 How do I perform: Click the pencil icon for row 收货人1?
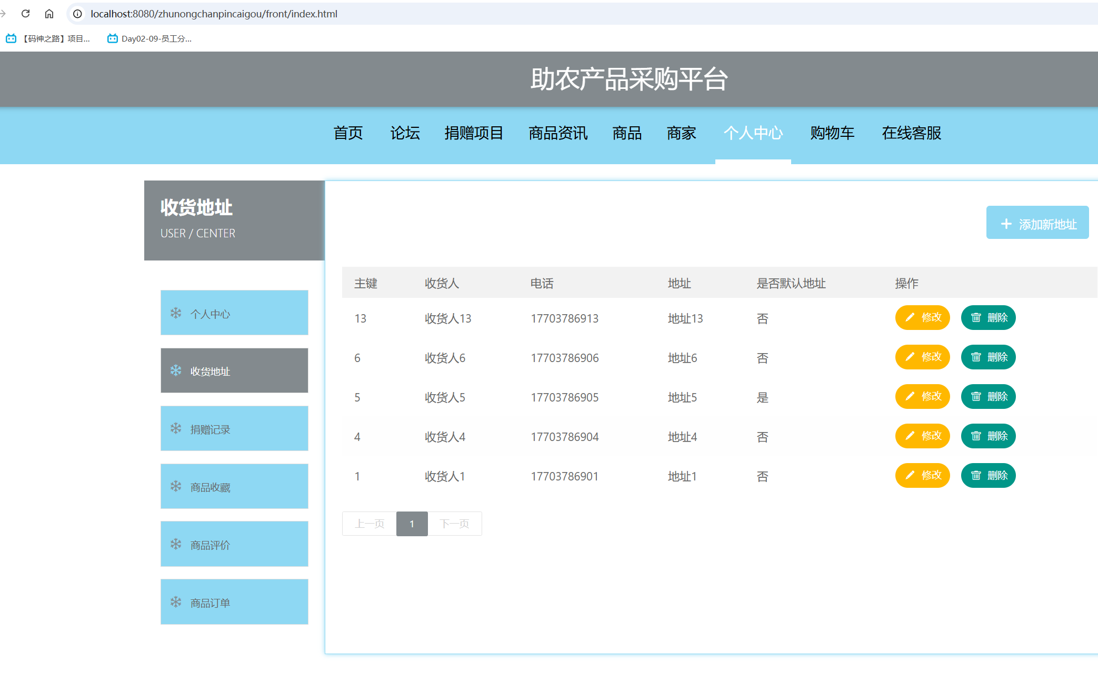point(910,475)
